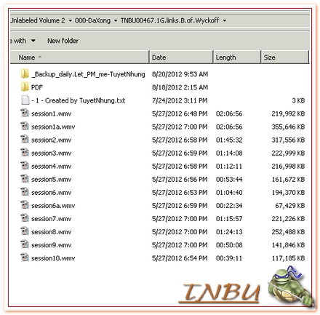Click the video icon of session6a.wmv
The width and height of the screenshot is (320, 315).
tap(25, 205)
